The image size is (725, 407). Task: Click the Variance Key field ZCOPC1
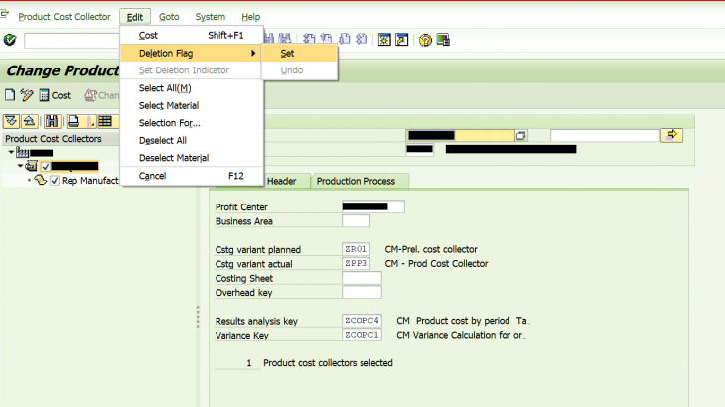pos(362,335)
